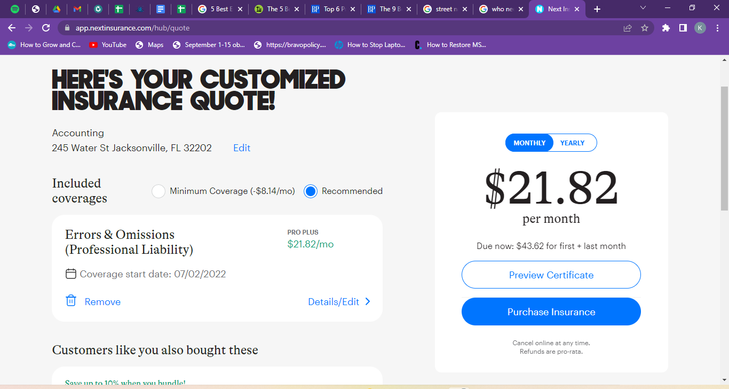
Task: Reload the page with the refresh icon
Action: [46, 28]
